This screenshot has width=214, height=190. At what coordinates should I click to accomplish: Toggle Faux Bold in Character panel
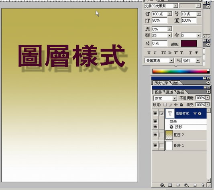click(x=149, y=53)
